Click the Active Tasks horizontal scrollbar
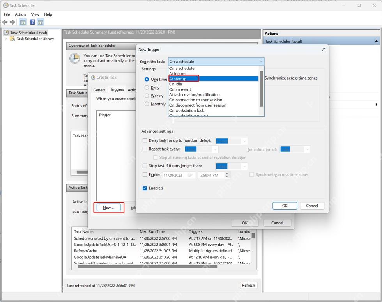The width and height of the screenshot is (382, 302). click(147, 266)
